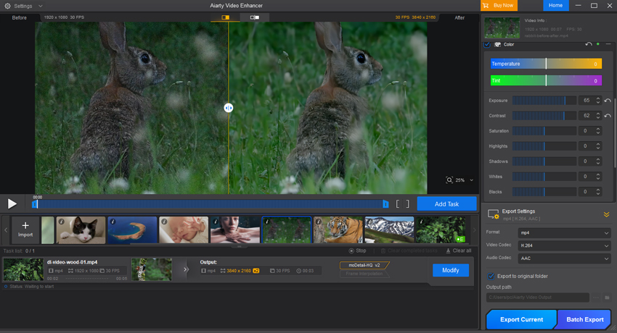Select the green leaves video thumbnail

[x=441, y=230]
